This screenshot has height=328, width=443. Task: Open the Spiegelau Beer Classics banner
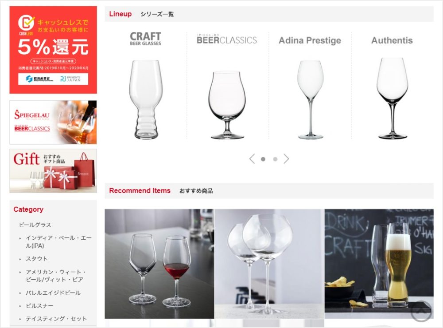click(x=53, y=122)
